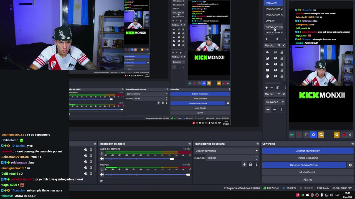Add a vertical source with the plus icon
The height and width of the screenshot is (199, 355).
click(267, 88)
